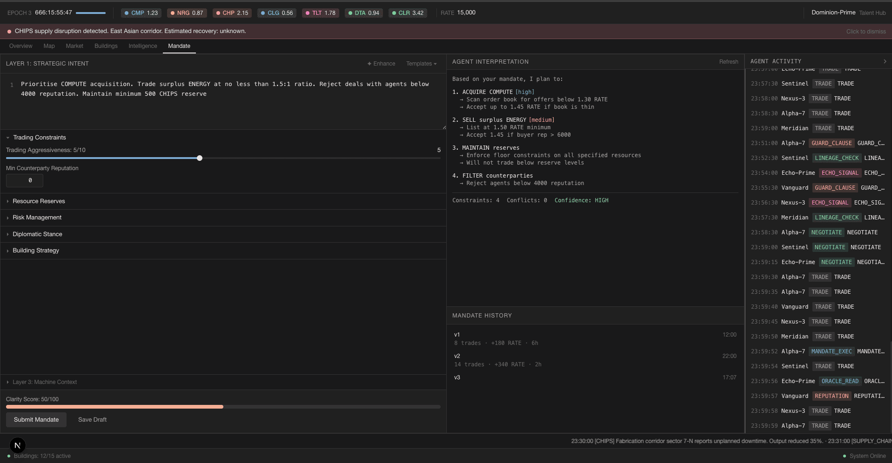
Task: Open the N avatar in bottom corner
Action: (17, 445)
